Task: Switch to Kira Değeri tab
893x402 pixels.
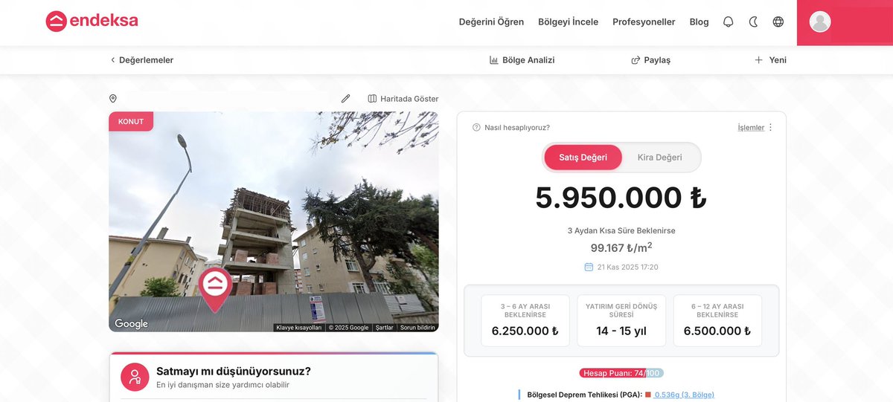Action: pyautogui.click(x=659, y=158)
